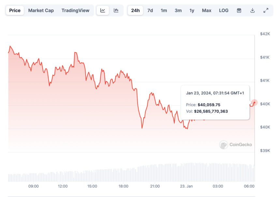
Task: Select the 1m time range
Action: 164,11
